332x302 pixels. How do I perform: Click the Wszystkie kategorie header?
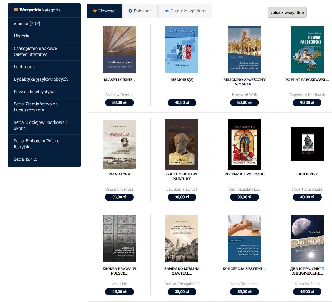(44, 10)
